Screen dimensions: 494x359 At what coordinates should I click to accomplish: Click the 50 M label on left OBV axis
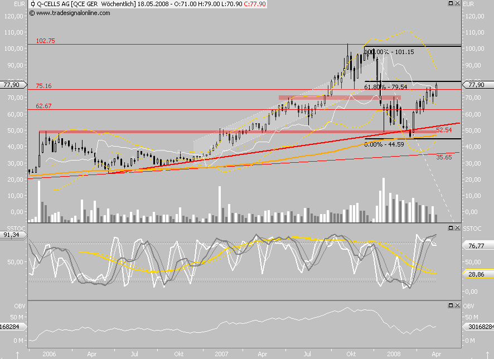pos(17,317)
